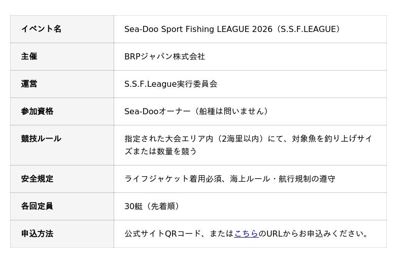Click the 運営 row label
Image resolution: width=406 pixels, height=263 pixels.
coord(29,84)
